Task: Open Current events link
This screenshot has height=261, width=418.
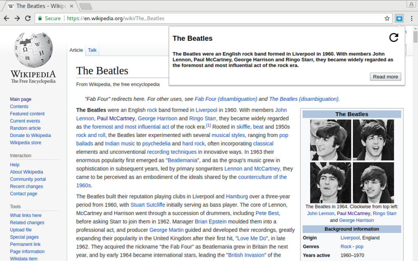Action: [25, 121]
